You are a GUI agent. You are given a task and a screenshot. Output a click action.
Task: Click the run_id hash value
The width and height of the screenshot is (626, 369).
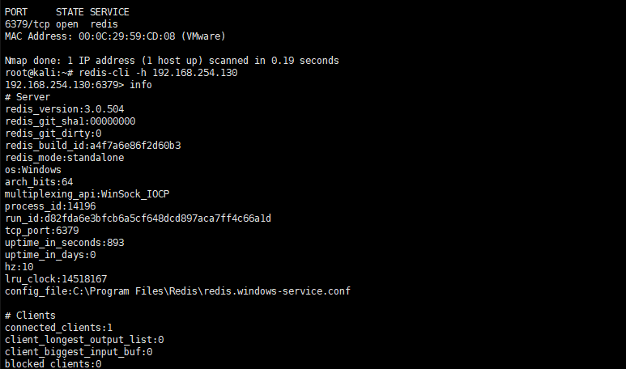click(158, 218)
